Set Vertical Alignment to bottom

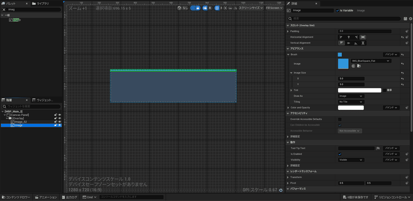[x=356, y=43]
